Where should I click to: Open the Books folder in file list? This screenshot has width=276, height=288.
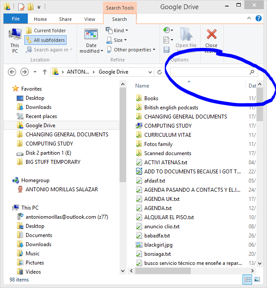click(151, 98)
